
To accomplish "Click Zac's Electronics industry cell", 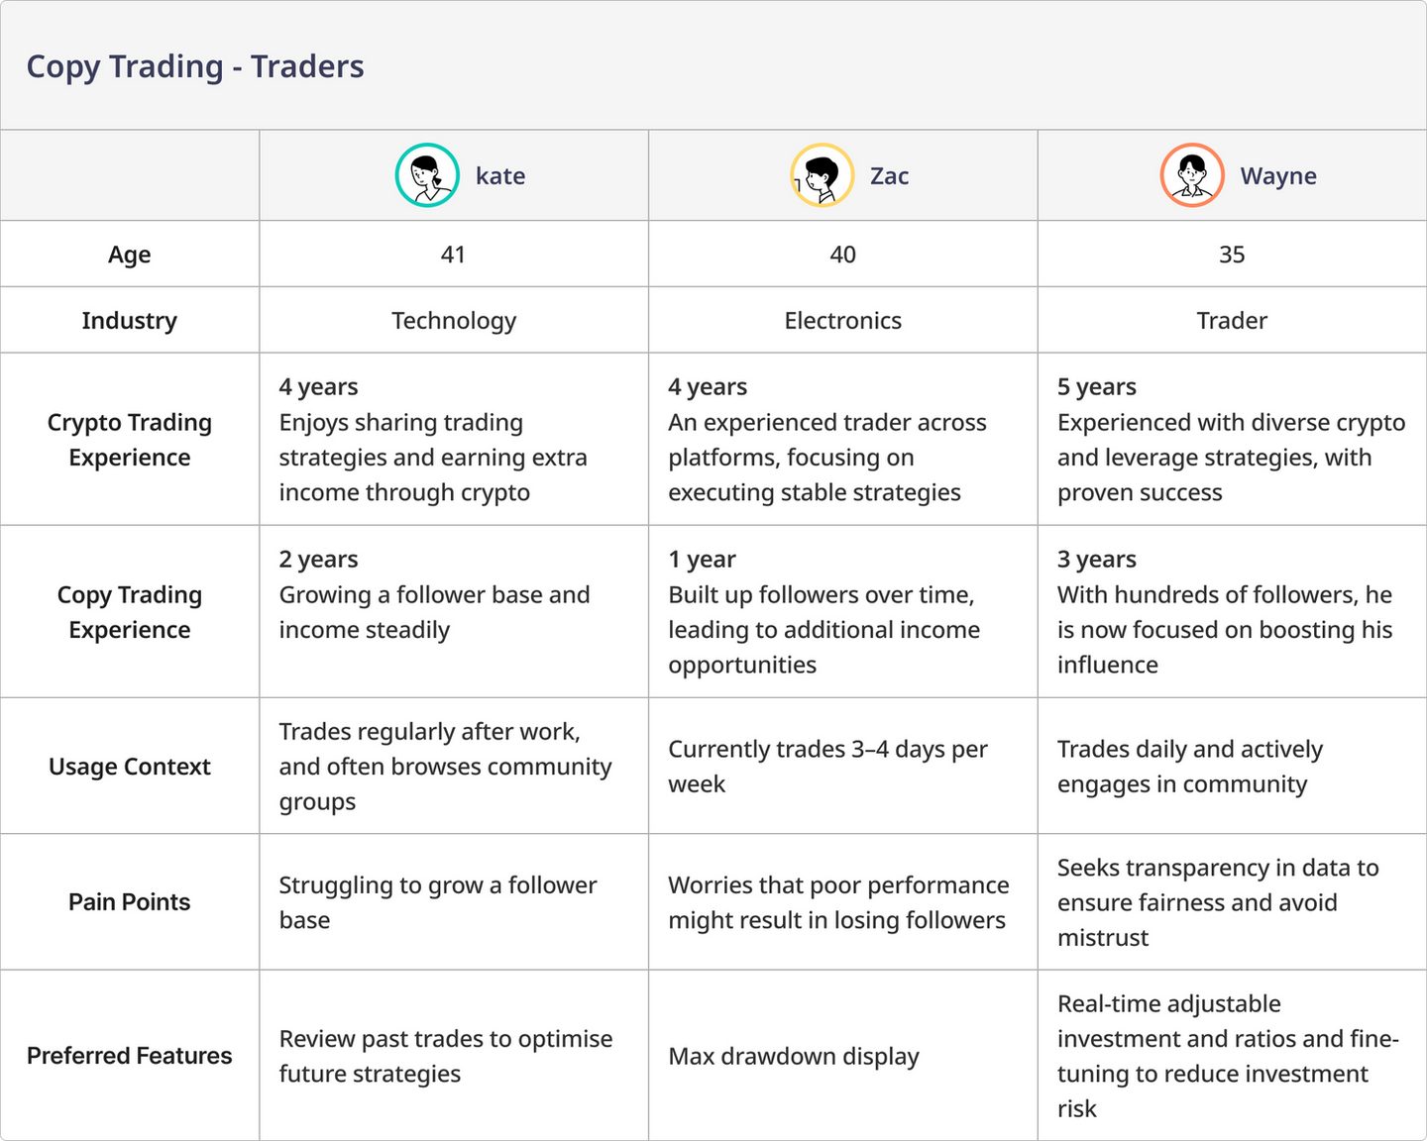I will [843, 321].
